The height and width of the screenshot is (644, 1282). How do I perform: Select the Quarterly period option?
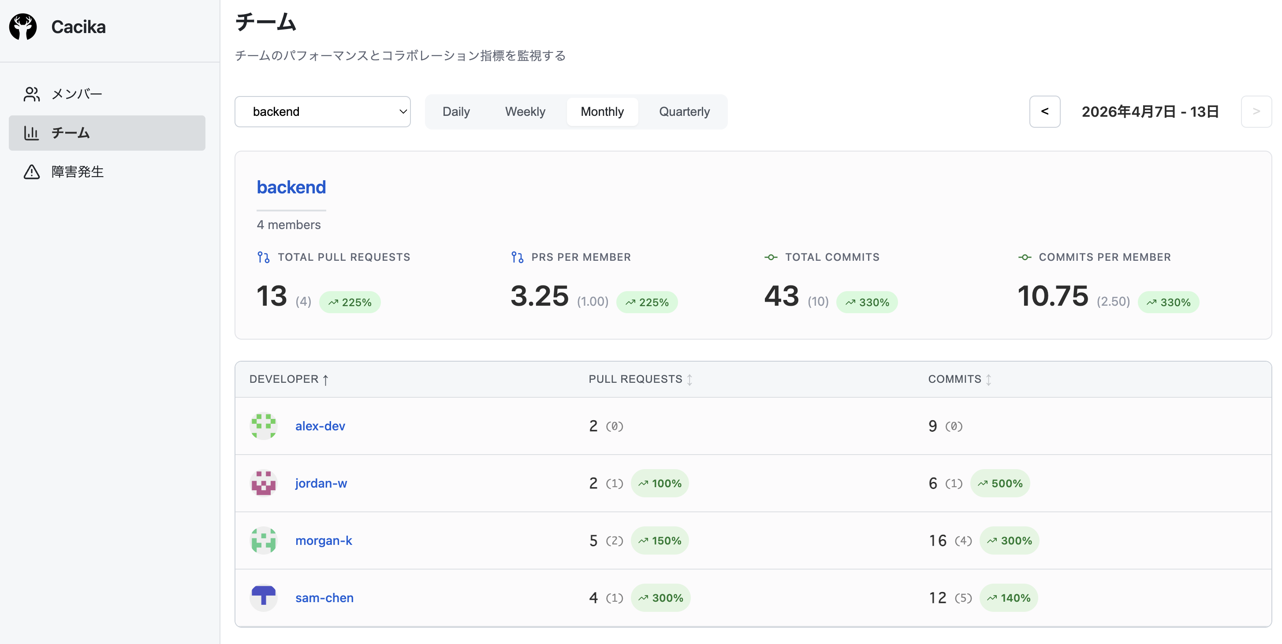(x=684, y=112)
